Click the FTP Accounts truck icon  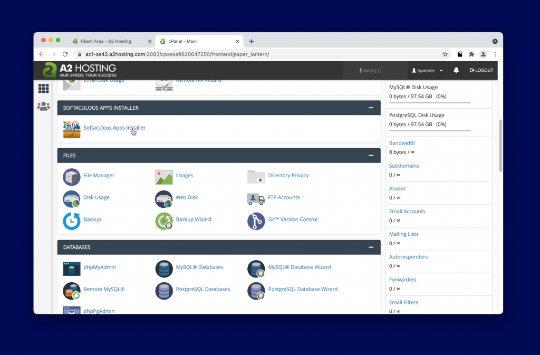click(256, 198)
